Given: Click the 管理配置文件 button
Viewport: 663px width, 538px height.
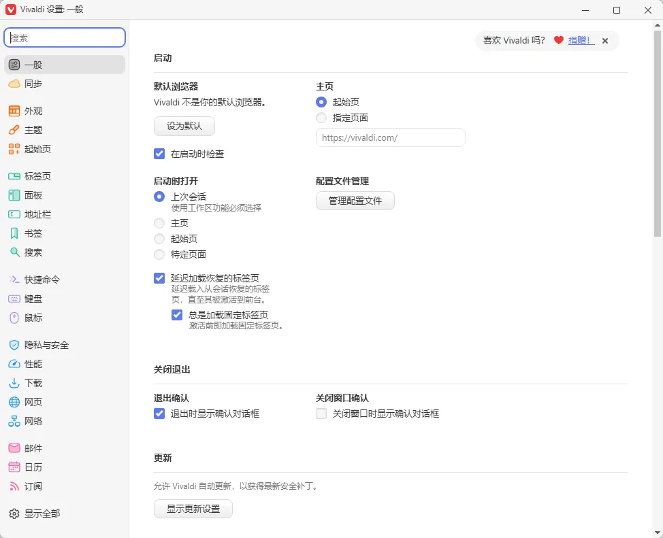Looking at the screenshot, I should point(355,201).
